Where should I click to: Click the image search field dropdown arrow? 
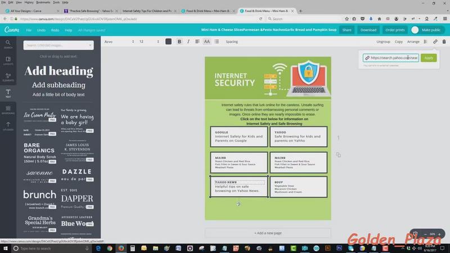click(x=90, y=46)
